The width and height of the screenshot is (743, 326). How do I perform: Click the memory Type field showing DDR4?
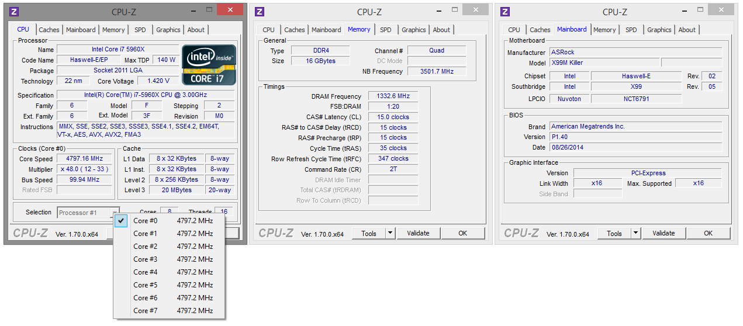point(320,51)
